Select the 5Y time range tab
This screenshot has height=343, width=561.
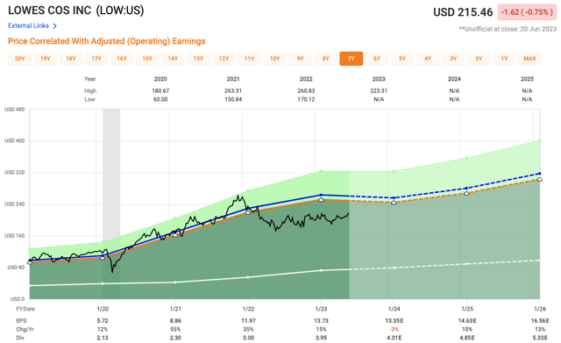click(x=402, y=59)
